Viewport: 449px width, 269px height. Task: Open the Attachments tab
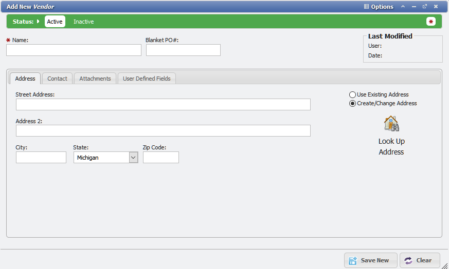pos(95,79)
